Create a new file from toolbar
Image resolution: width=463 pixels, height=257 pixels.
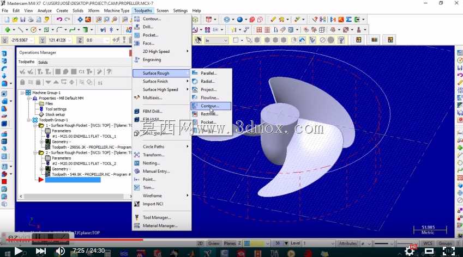[x=7, y=20]
